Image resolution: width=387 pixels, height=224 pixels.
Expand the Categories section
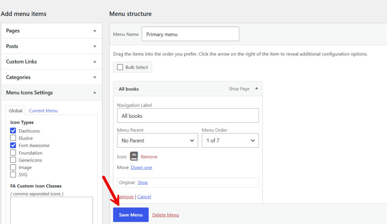click(x=51, y=77)
